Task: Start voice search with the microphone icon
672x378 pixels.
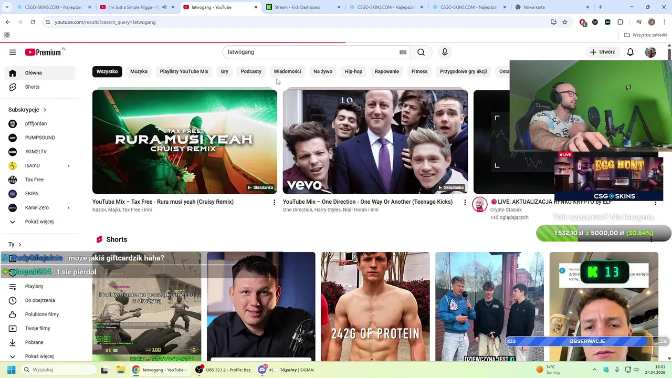Action: point(445,52)
